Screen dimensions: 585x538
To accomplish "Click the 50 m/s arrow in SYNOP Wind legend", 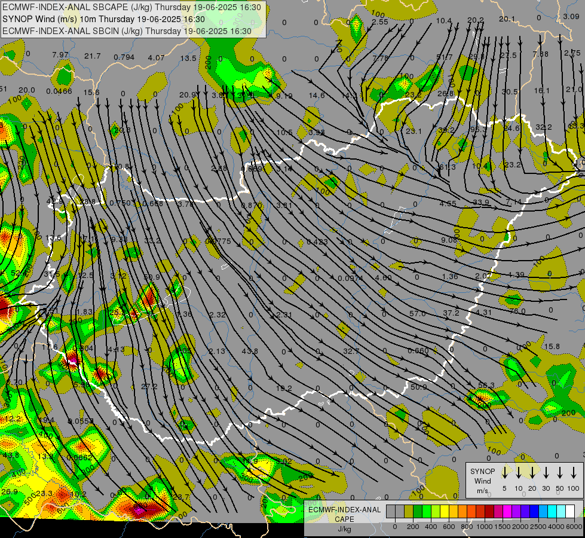I will tap(560, 472).
